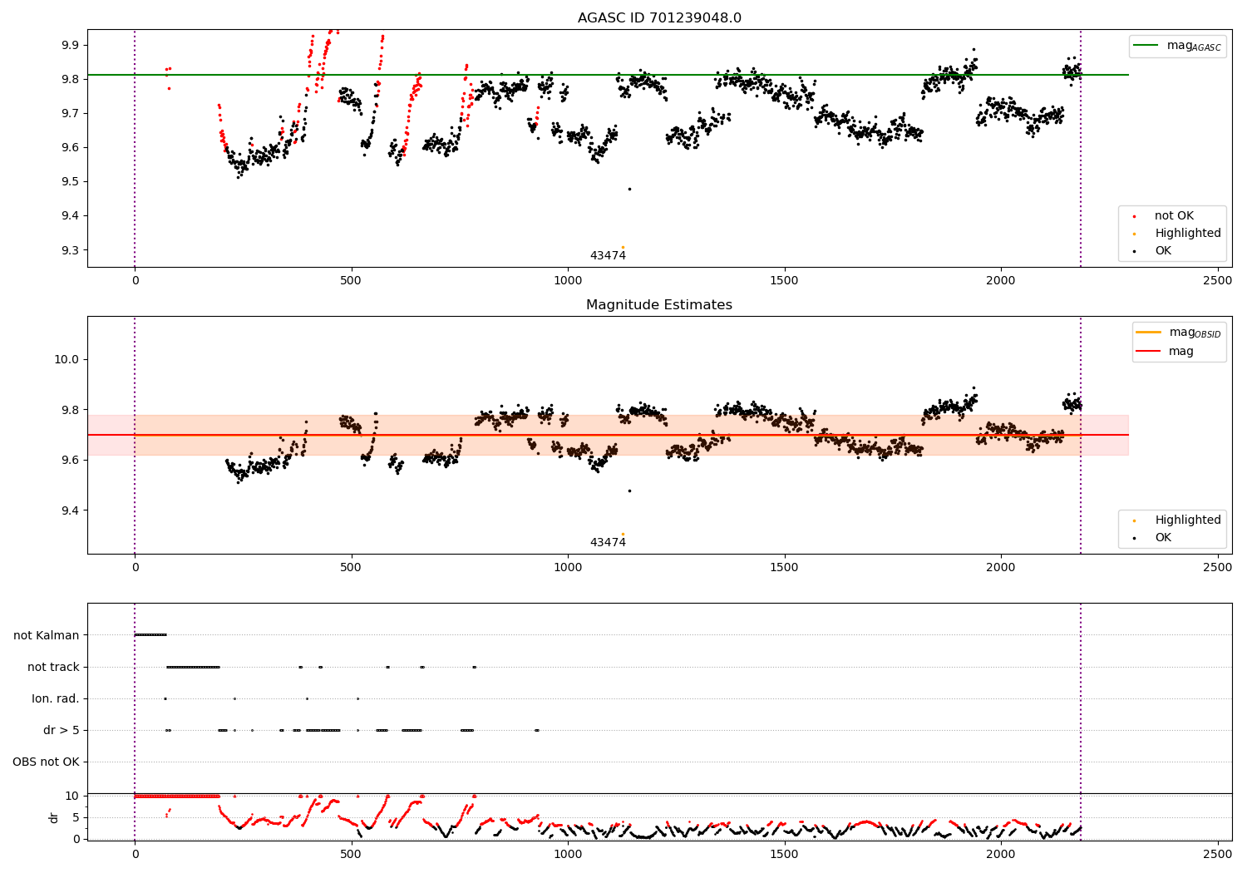Click the orange highlighted point above '43474' in top plot
Viewport: 1247px width, 873px height.
coord(623,247)
